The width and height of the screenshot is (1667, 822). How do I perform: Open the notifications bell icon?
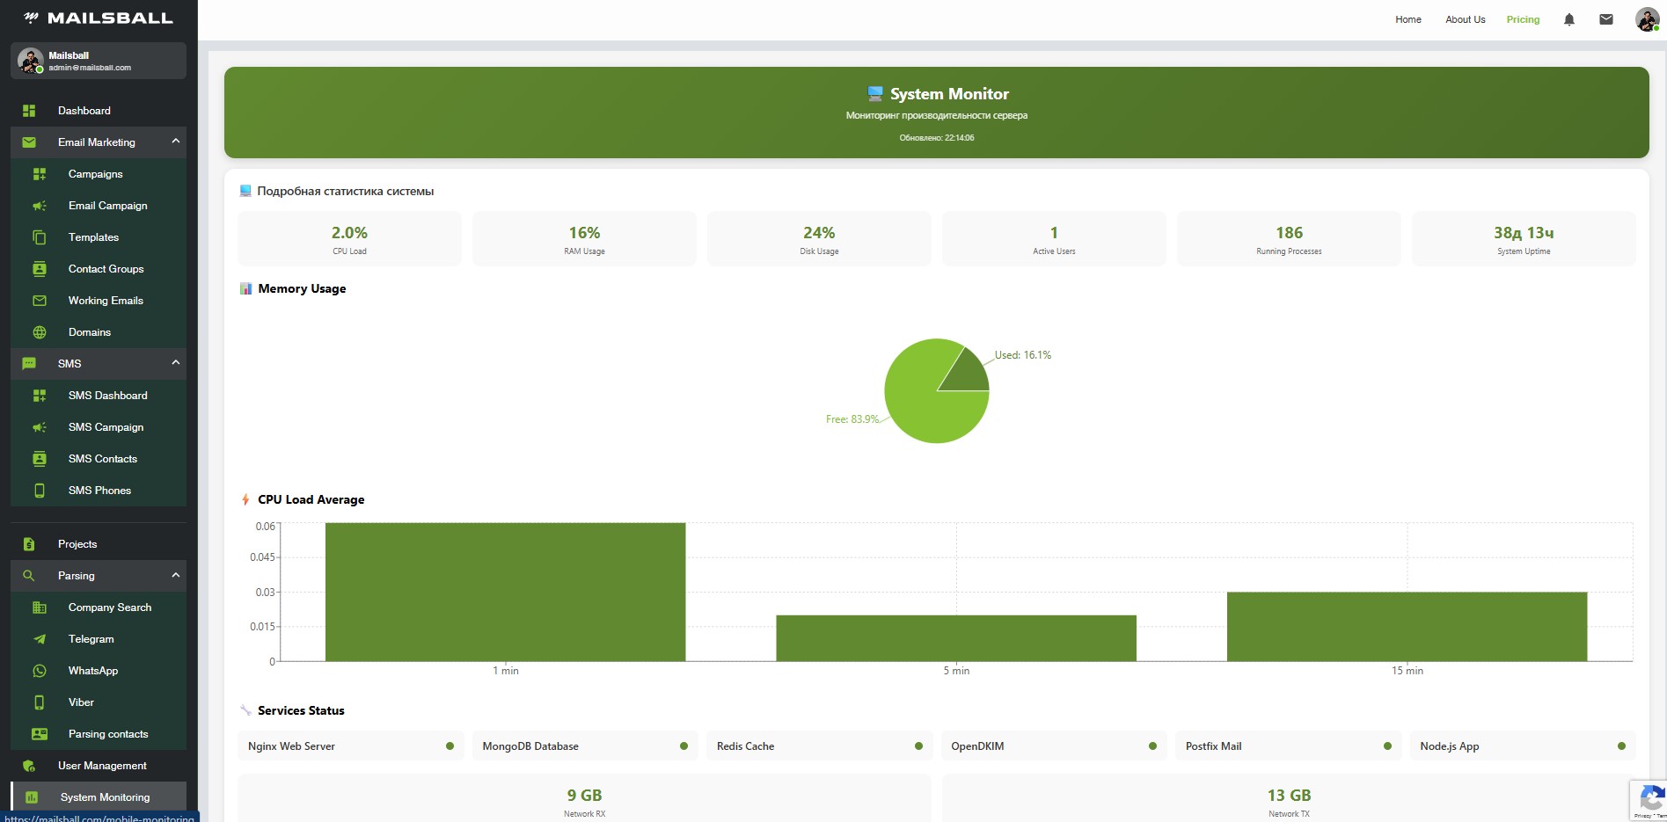[1568, 18]
